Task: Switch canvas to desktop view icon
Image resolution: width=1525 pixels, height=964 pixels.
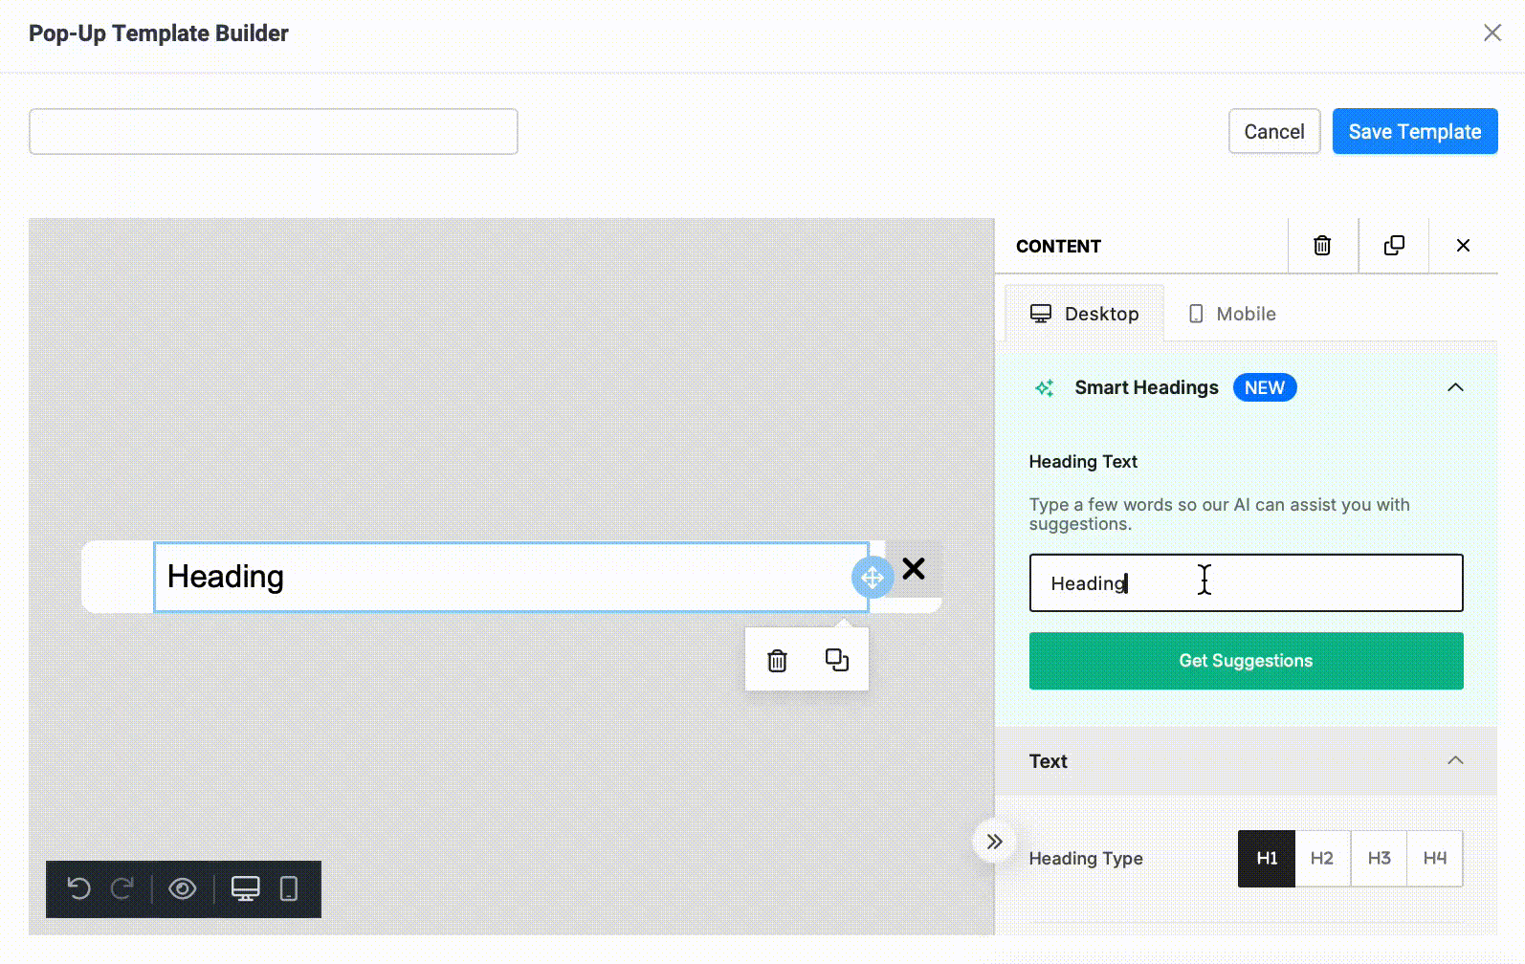Action: (x=245, y=888)
